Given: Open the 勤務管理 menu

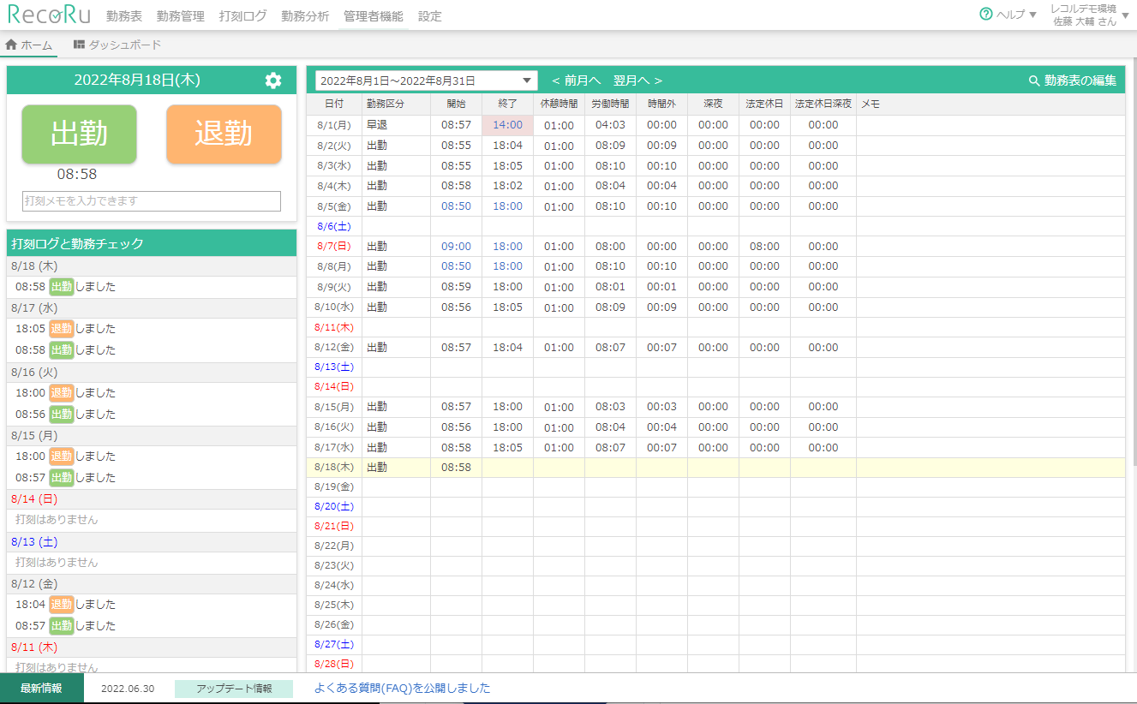Looking at the screenshot, I should click(181, 16).
